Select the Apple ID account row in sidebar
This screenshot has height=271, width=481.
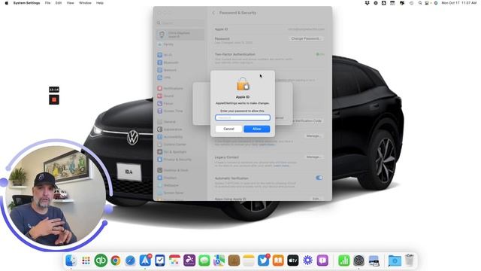[x=180, y=35]
